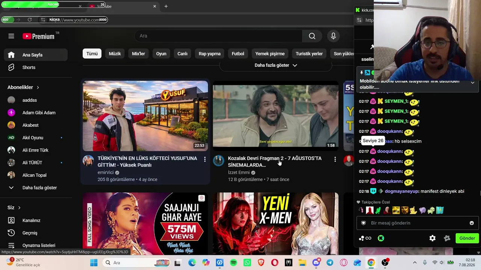The image size is (481, 270).
Task: Open WhatsApp from the taskbar
Action: point(247,263)
